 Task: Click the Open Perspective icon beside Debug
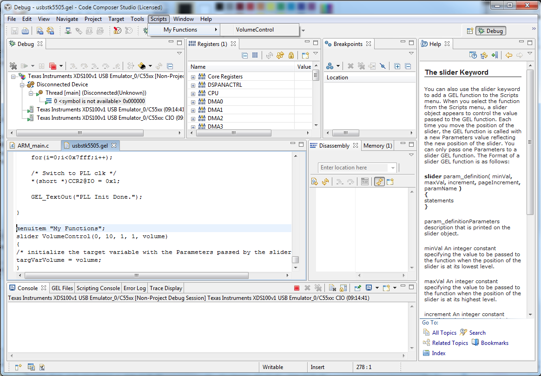(x=470, y=31)
